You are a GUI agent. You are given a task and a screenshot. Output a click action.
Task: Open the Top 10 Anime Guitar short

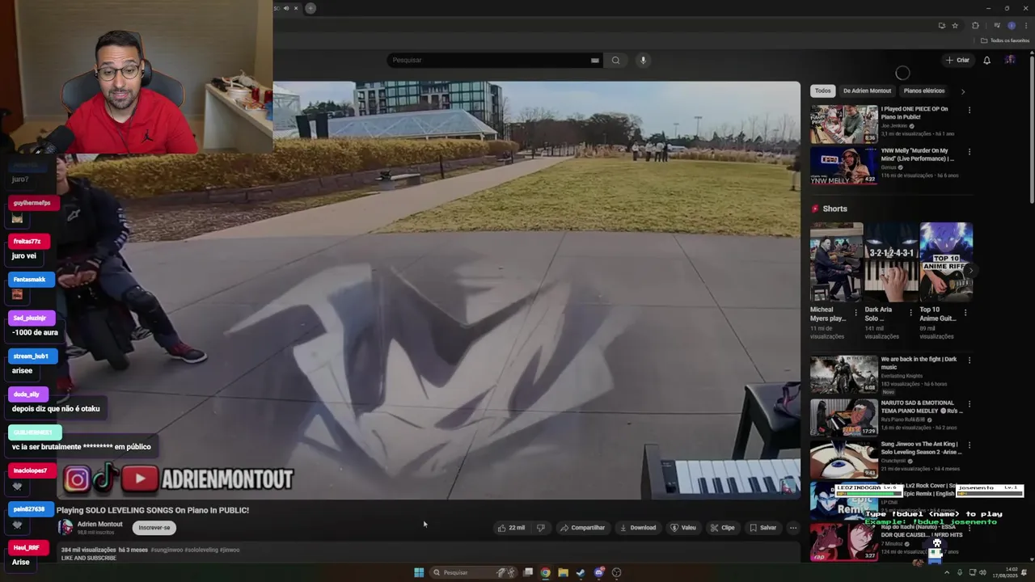click(x=946, y=262)
